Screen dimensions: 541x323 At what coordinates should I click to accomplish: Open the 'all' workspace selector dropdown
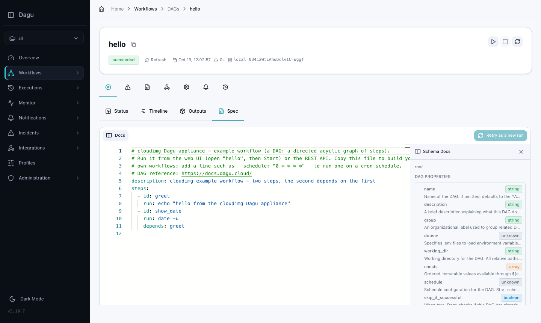pyautogui.click(x=44, y=38)
